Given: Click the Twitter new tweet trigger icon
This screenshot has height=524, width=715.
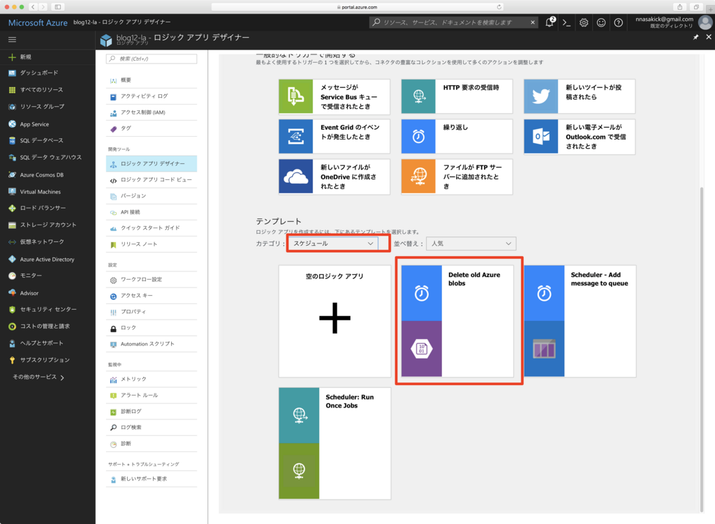Looking at the screenshot, I should point(541,96).
